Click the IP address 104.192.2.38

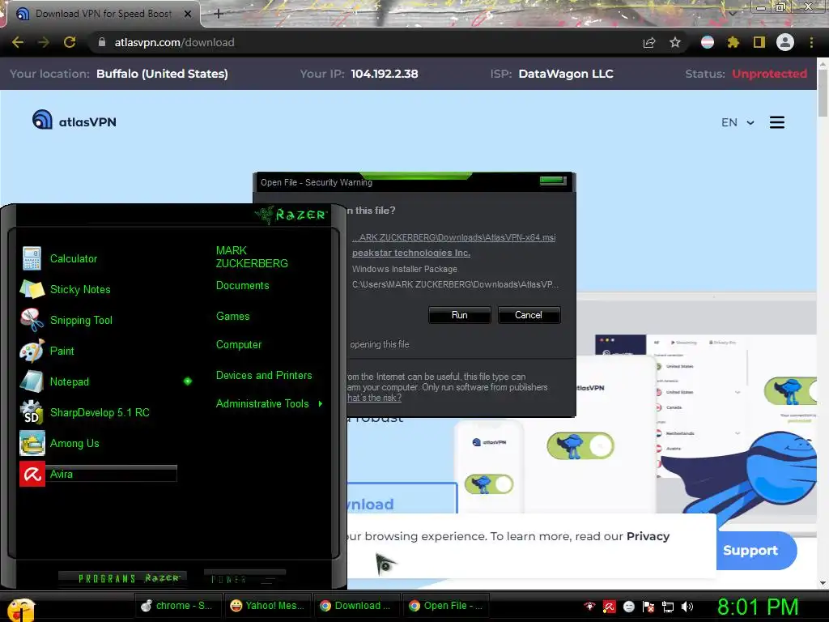click(385, 74)
